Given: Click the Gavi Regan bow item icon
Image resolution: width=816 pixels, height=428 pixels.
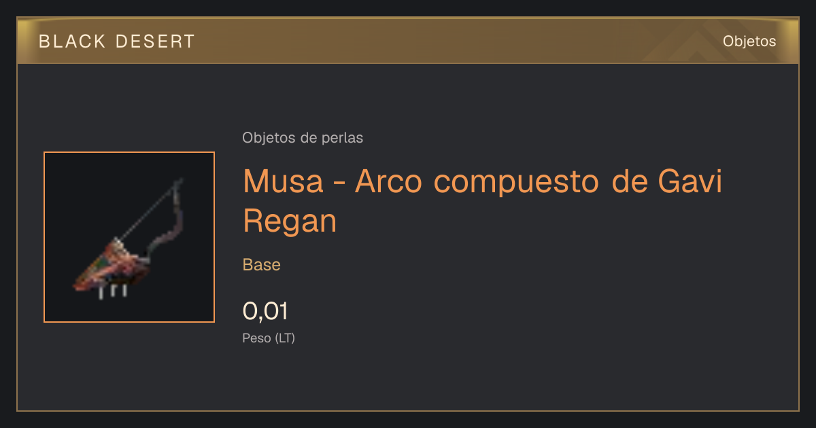Looking at the screenshot, I should [x=129, y=237].
